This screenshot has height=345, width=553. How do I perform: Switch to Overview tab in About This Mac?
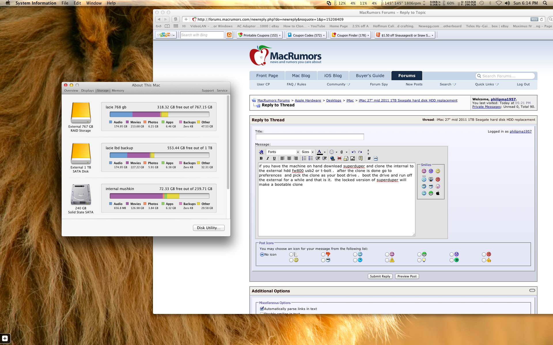71,91
